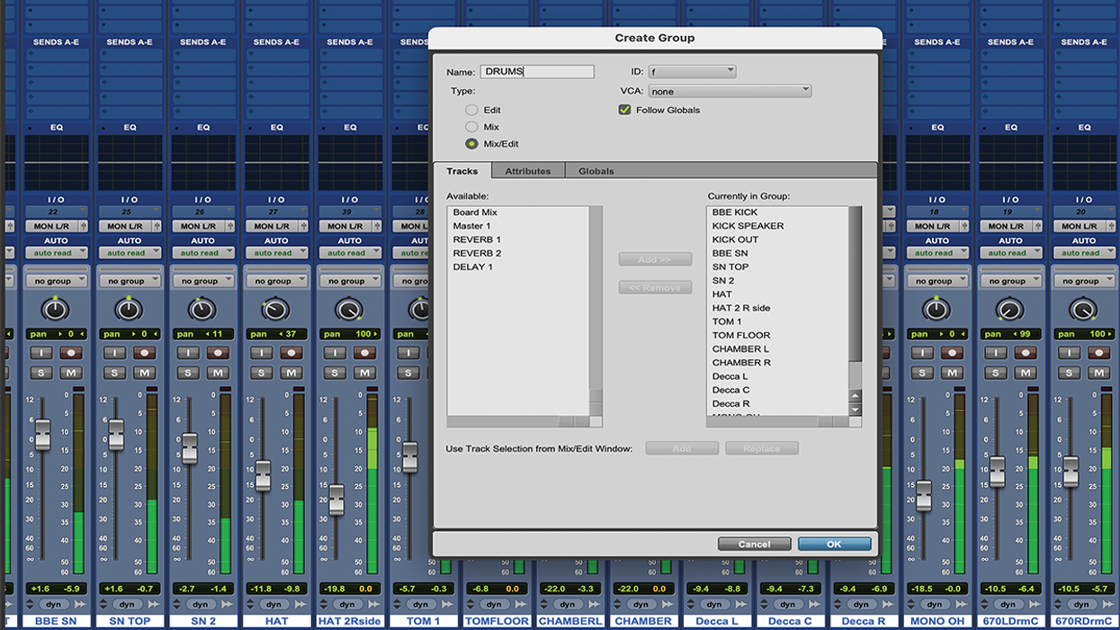Record-enable the SN TOP track
The image size is (1120, 630).
point(144,352)
